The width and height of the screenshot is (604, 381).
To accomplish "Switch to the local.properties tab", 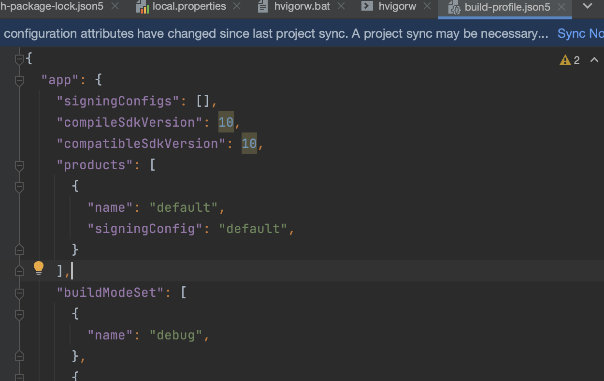I will coord(189,6).
